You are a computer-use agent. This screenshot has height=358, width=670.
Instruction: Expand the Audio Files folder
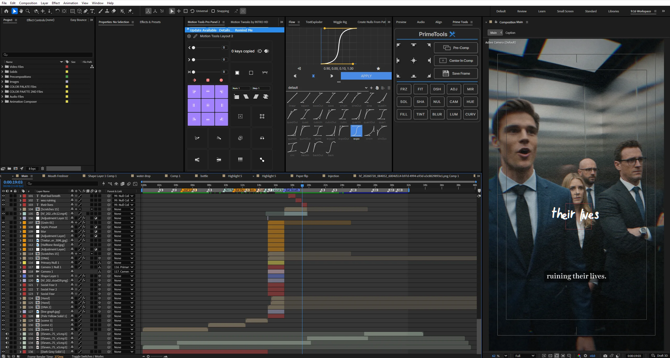pos(2,97)
